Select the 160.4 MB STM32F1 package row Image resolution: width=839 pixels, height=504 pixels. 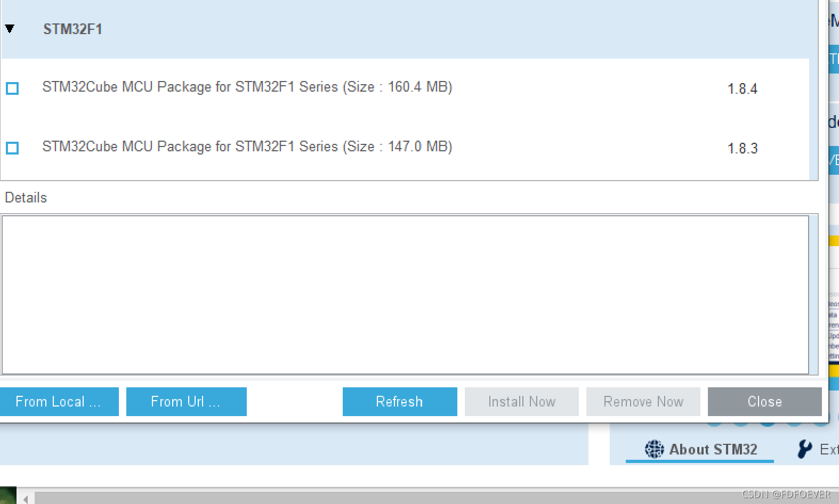pos(405,88)
